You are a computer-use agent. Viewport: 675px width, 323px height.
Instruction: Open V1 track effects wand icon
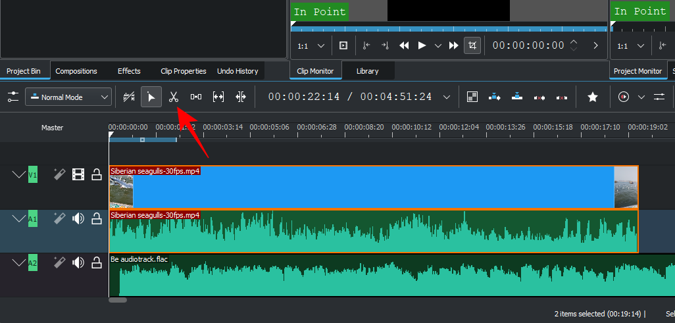point(59,174)
